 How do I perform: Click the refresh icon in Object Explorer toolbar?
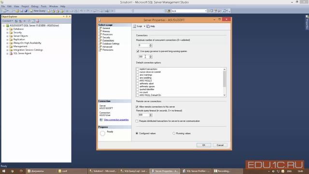[x=33, y=21]
